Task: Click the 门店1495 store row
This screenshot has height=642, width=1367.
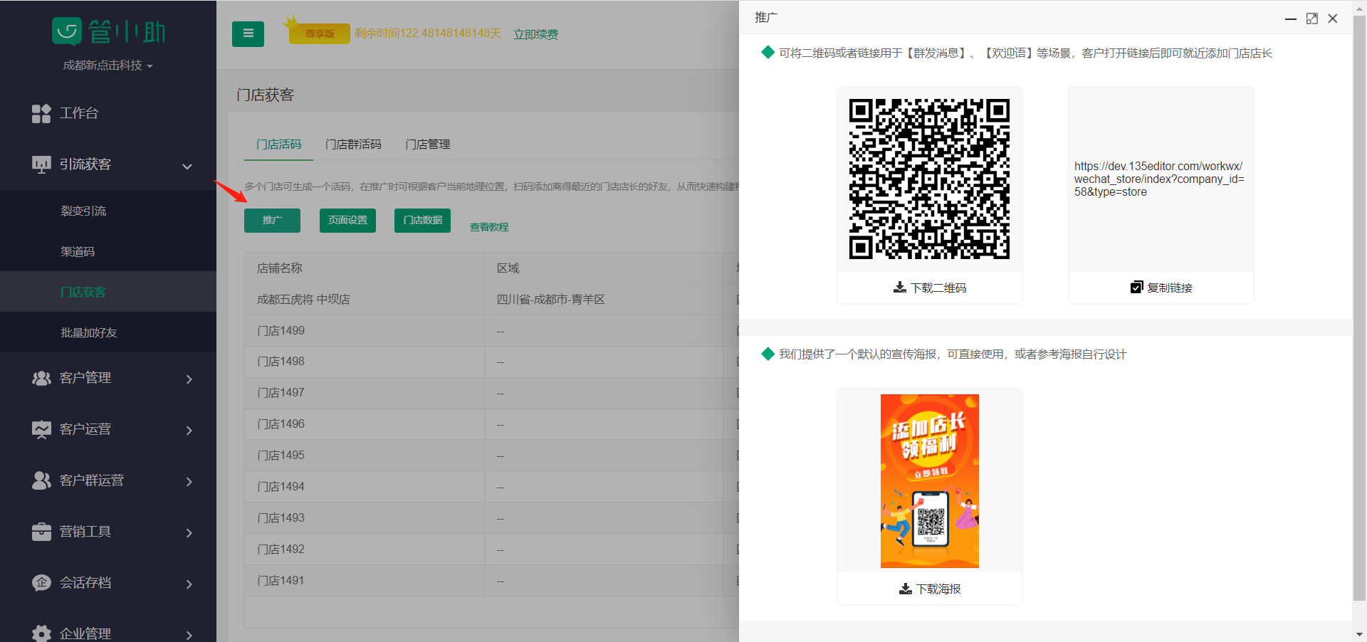Action: tap(491, 456)
